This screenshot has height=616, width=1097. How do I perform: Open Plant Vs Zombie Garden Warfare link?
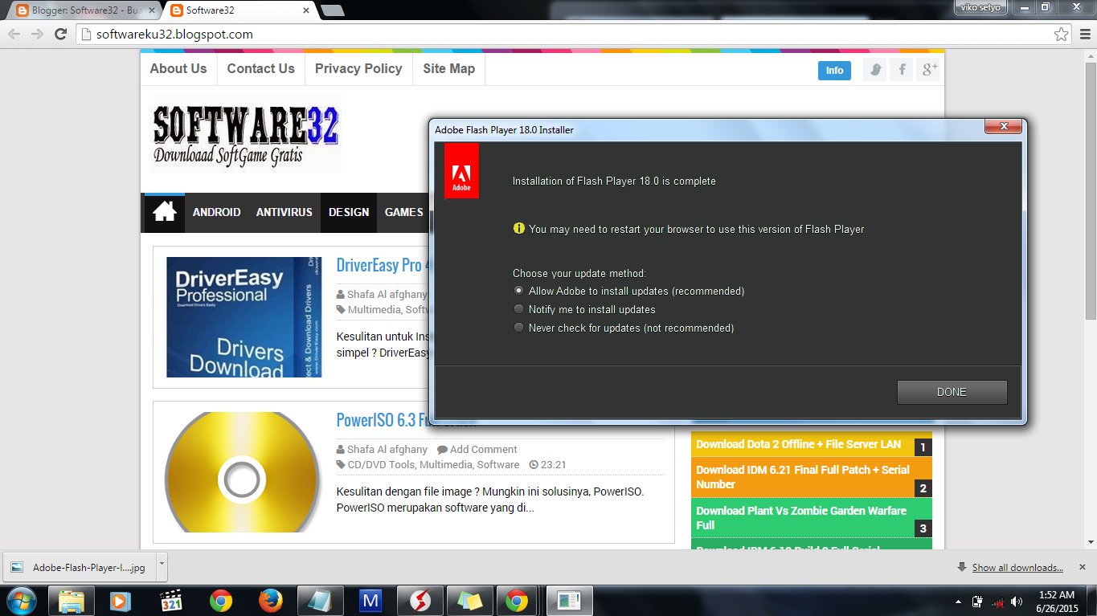(x=801, y=518)
